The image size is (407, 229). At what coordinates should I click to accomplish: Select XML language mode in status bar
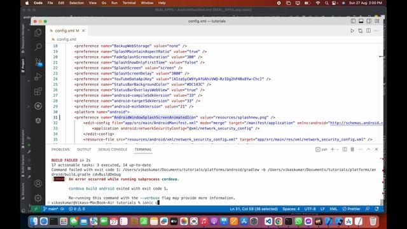[333, 209]
